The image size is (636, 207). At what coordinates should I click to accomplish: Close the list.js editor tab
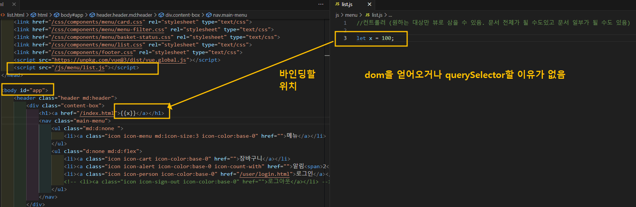[x=370, y=4]
